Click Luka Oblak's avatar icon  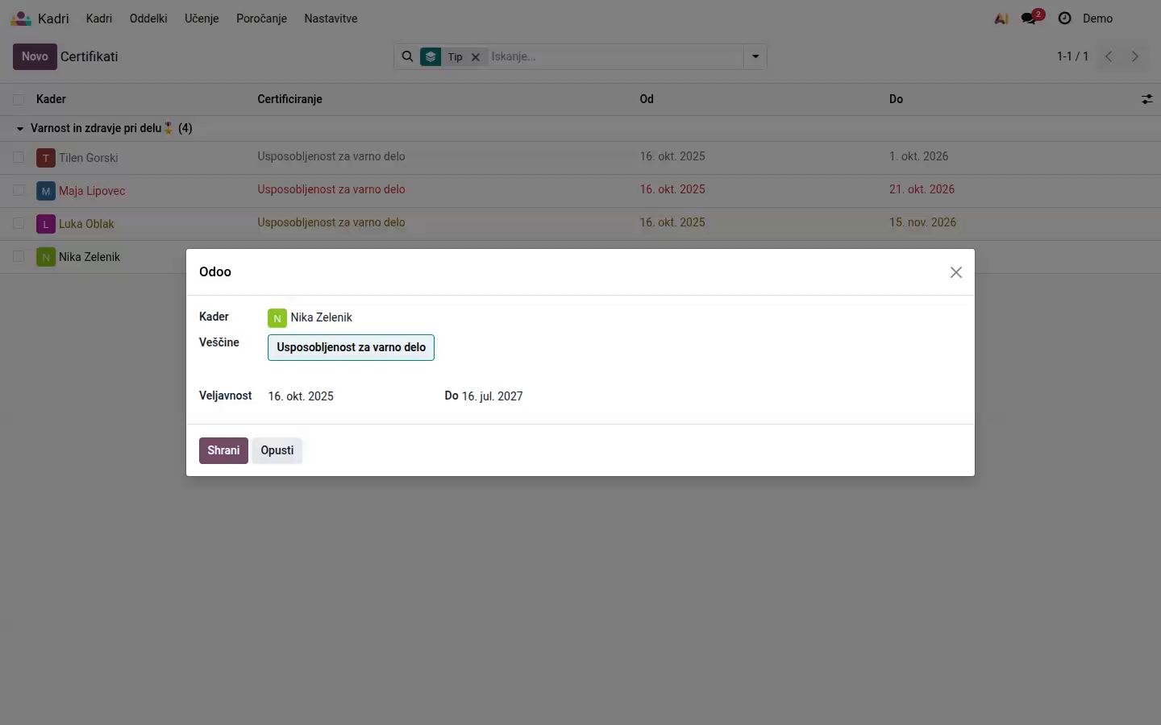(46, 223)
